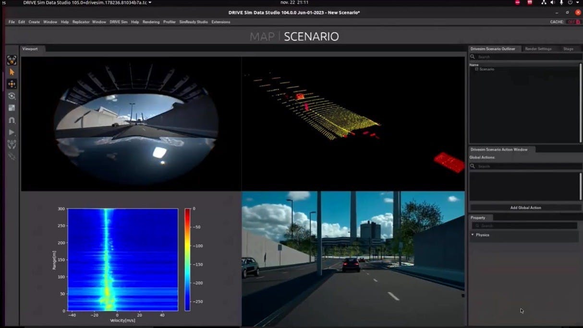The height and width of the screenshot is (328, 583).
Task: Open the network status tray icon
Action: [544, 2]
